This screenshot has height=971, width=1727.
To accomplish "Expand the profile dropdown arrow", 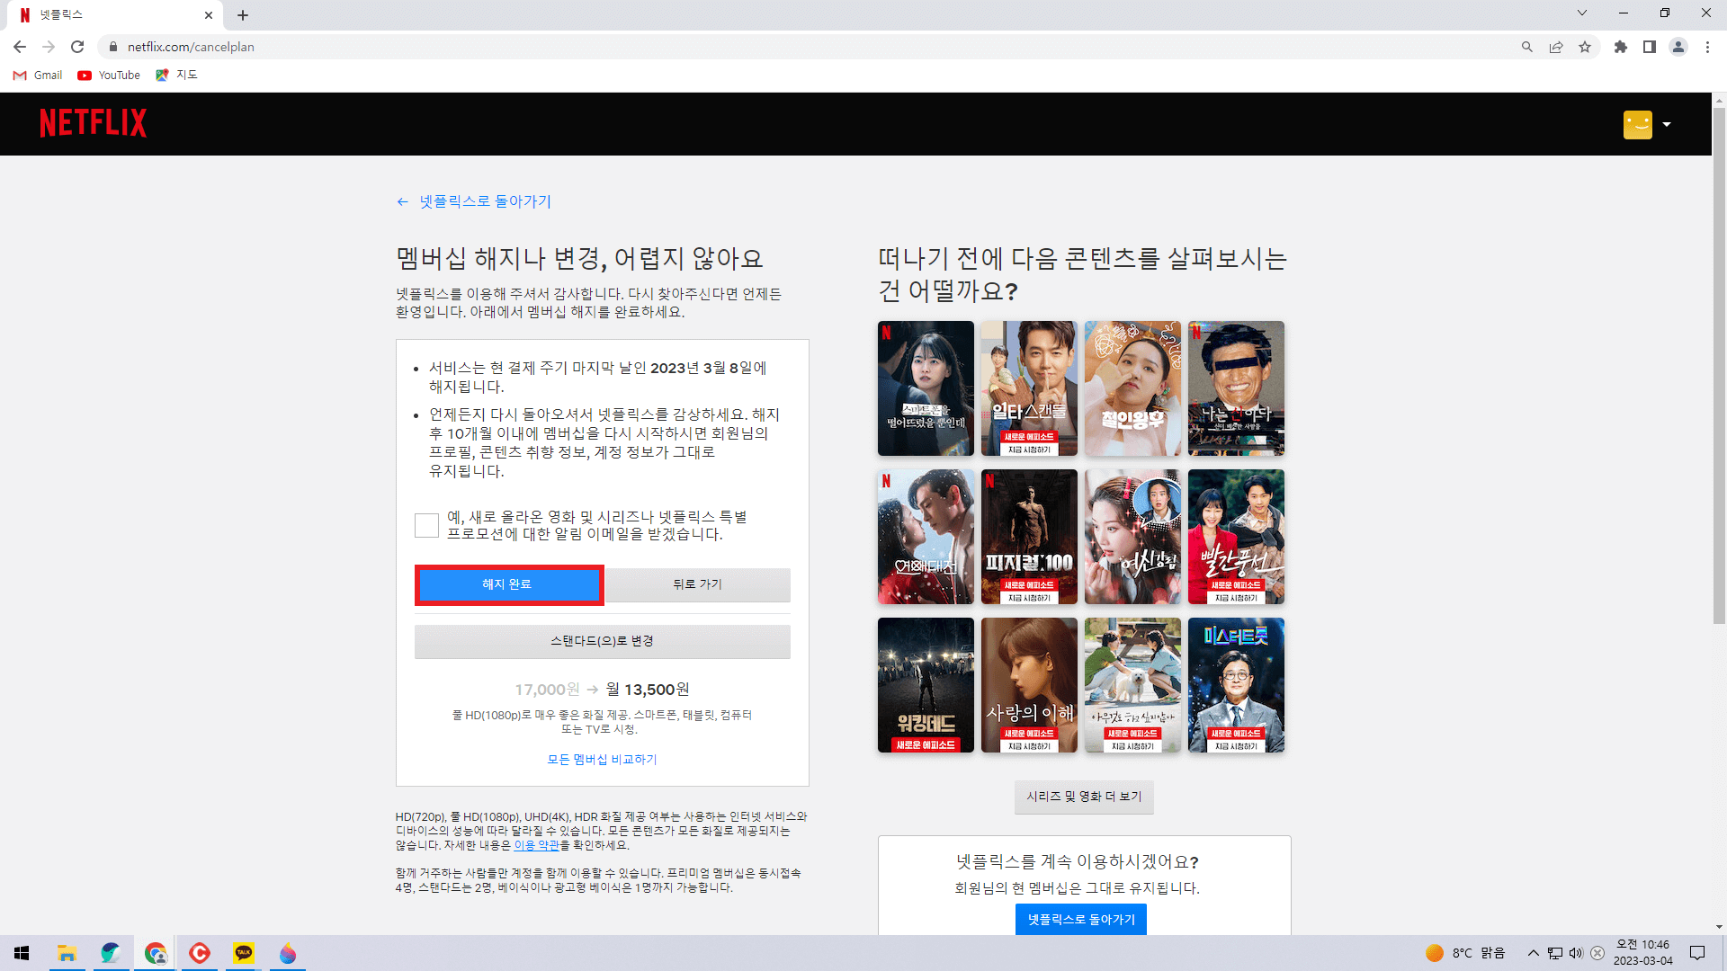I will point(1667,124).
